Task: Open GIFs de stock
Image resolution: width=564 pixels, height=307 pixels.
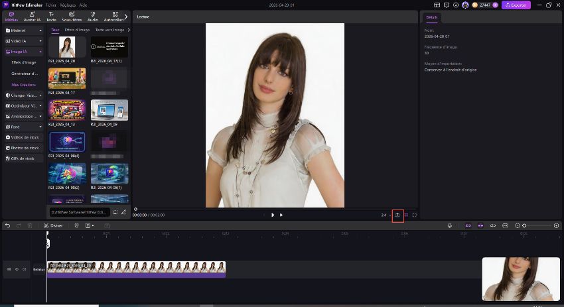Action: (x=24, y=158)
